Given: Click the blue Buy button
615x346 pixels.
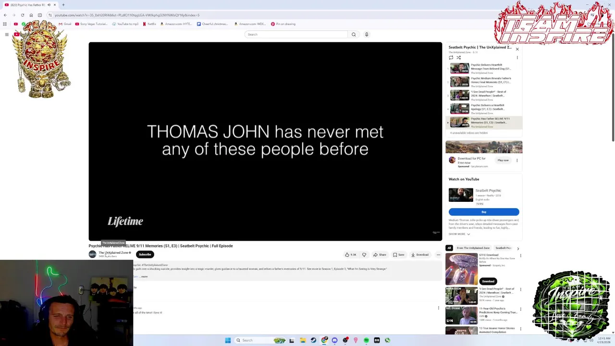Looking at the screenshot, I should click(484, 212).
